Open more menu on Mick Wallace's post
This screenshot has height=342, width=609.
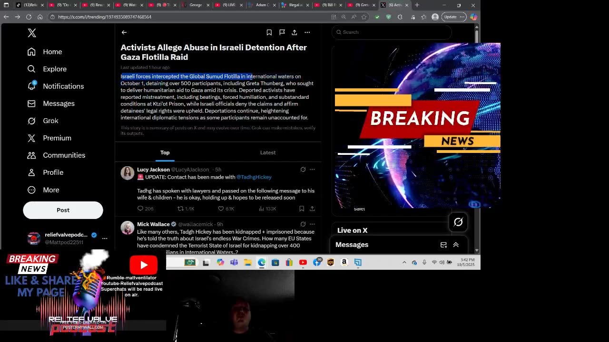click(312, 224)
